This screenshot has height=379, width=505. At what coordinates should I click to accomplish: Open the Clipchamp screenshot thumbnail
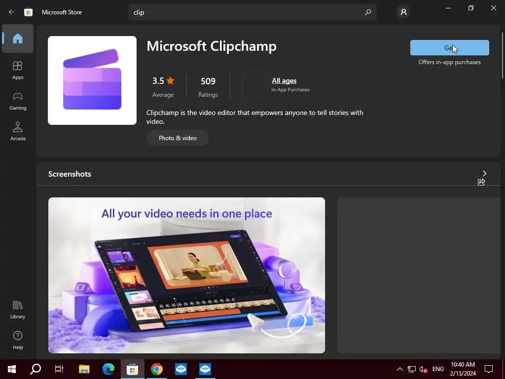(186, 275)
